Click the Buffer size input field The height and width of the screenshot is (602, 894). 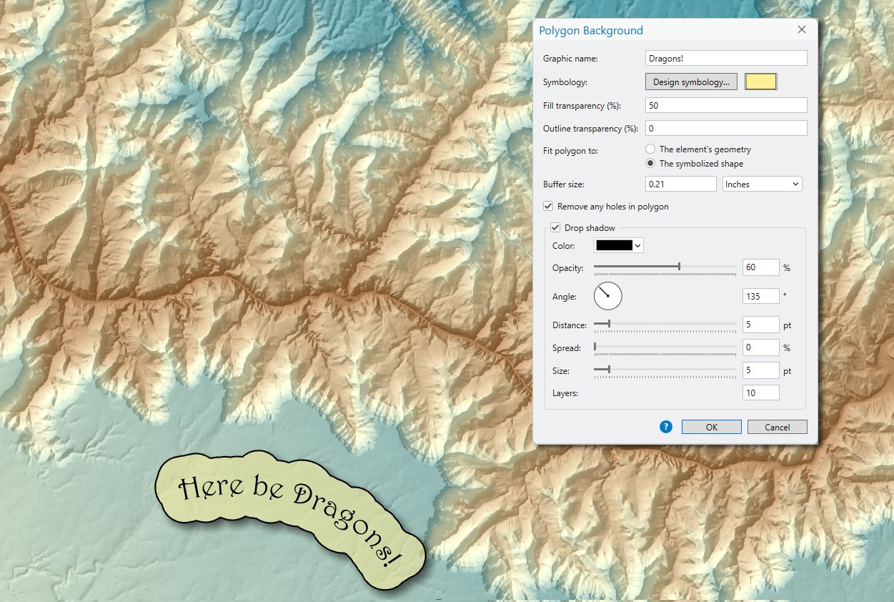tap(680, 184)
